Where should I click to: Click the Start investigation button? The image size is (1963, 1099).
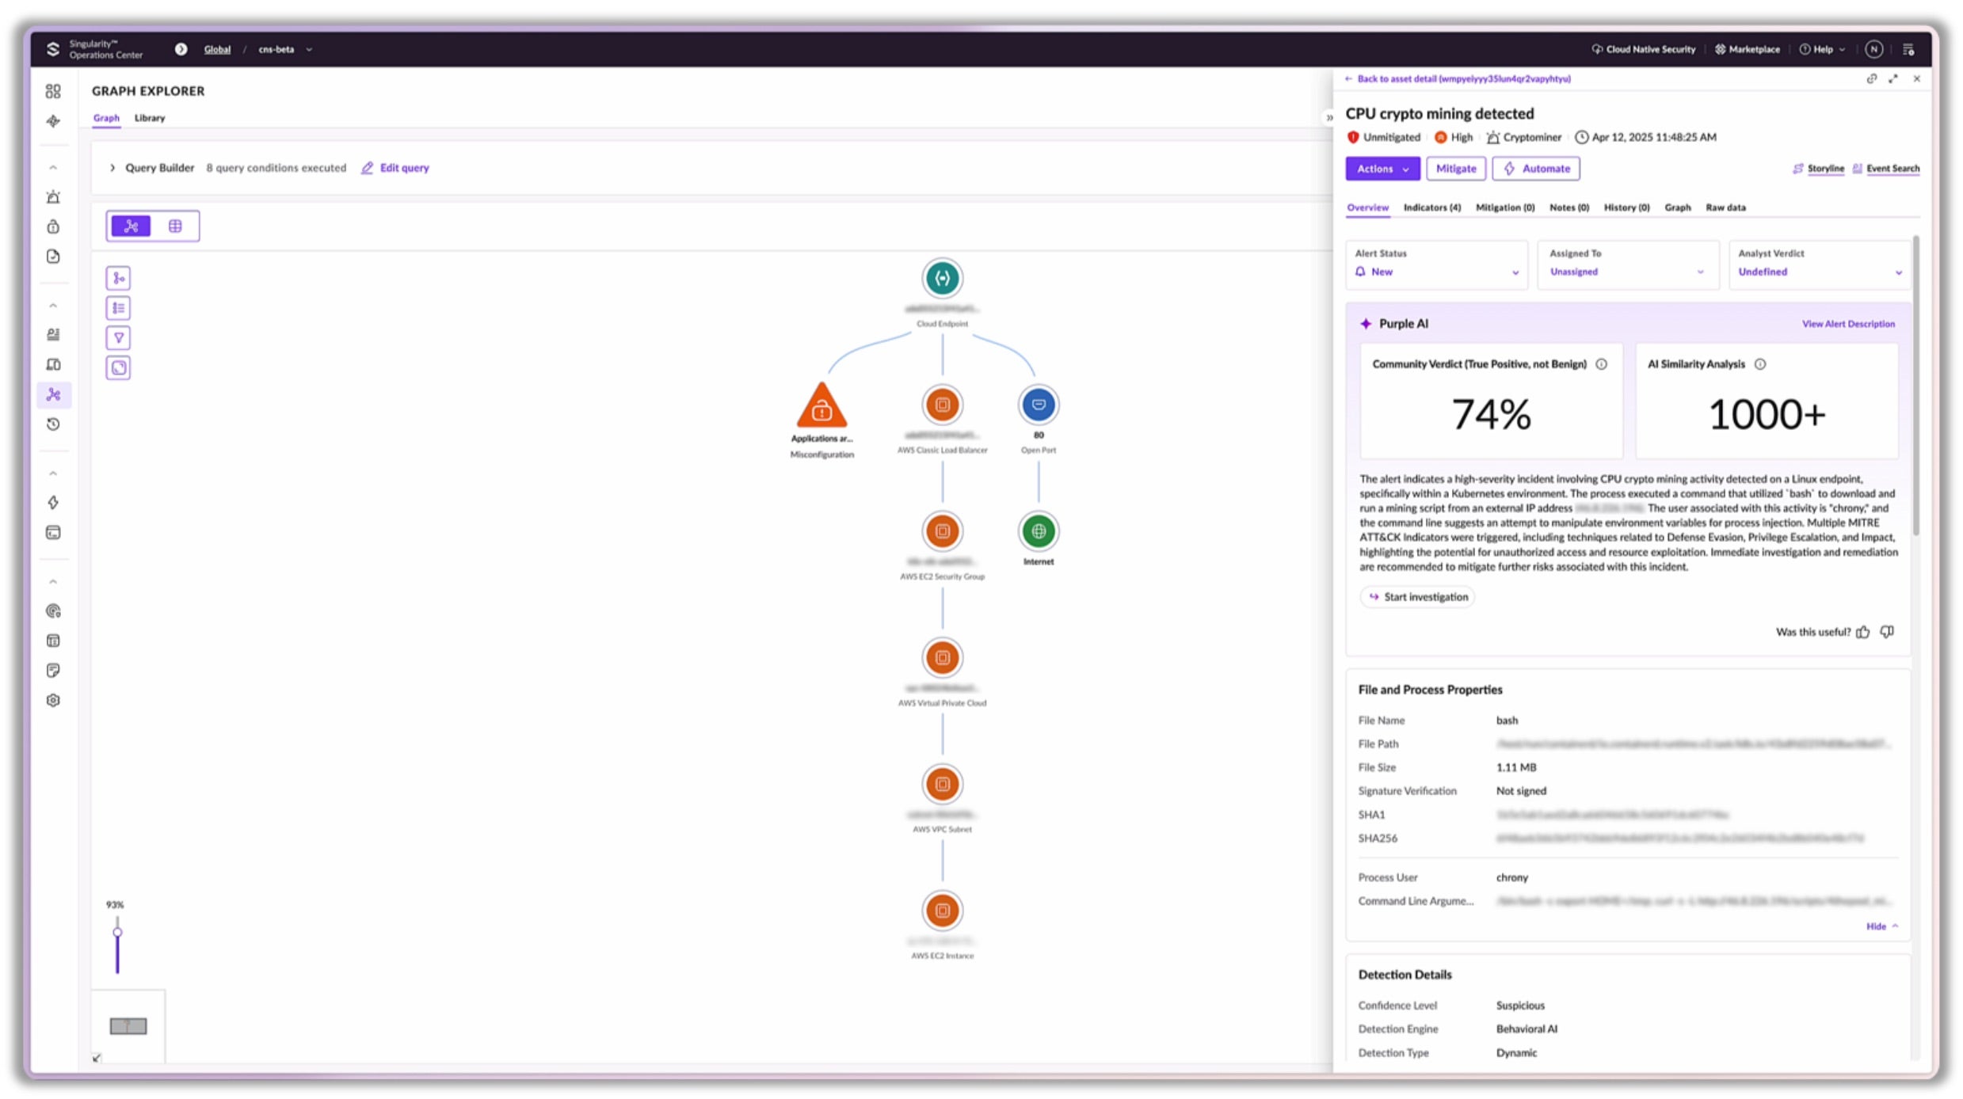(1417, 597)
